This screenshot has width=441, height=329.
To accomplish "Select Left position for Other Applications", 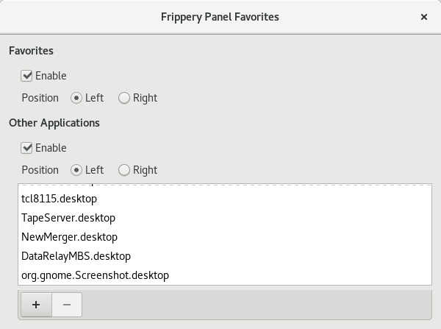I will (76, 170).
